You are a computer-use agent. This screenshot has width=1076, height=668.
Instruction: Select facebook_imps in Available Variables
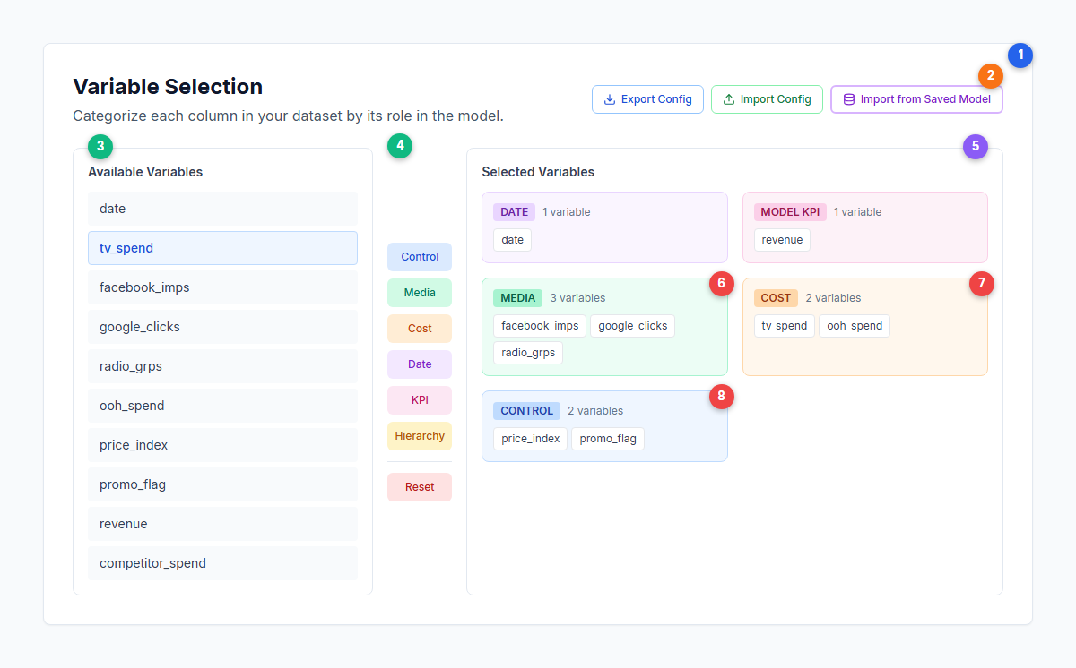tap(222, 287)
